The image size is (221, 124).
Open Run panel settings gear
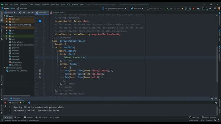pos(212,99)
